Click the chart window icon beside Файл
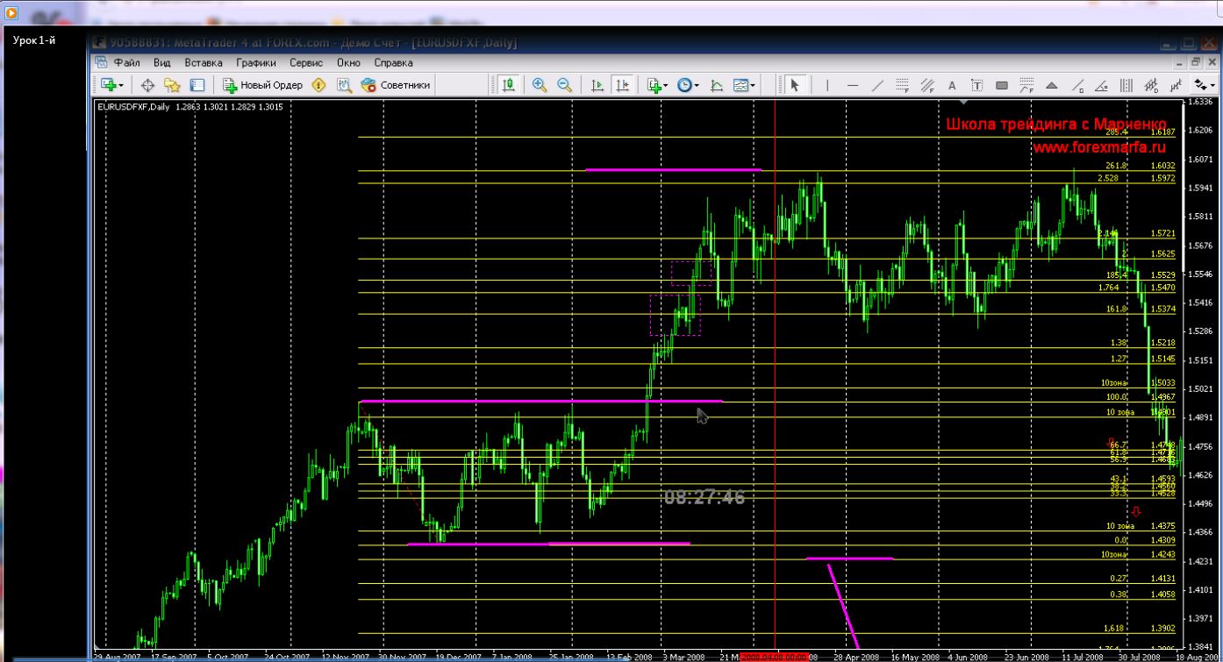Viewport: 1223px width, 662px height. coord(101,62)
